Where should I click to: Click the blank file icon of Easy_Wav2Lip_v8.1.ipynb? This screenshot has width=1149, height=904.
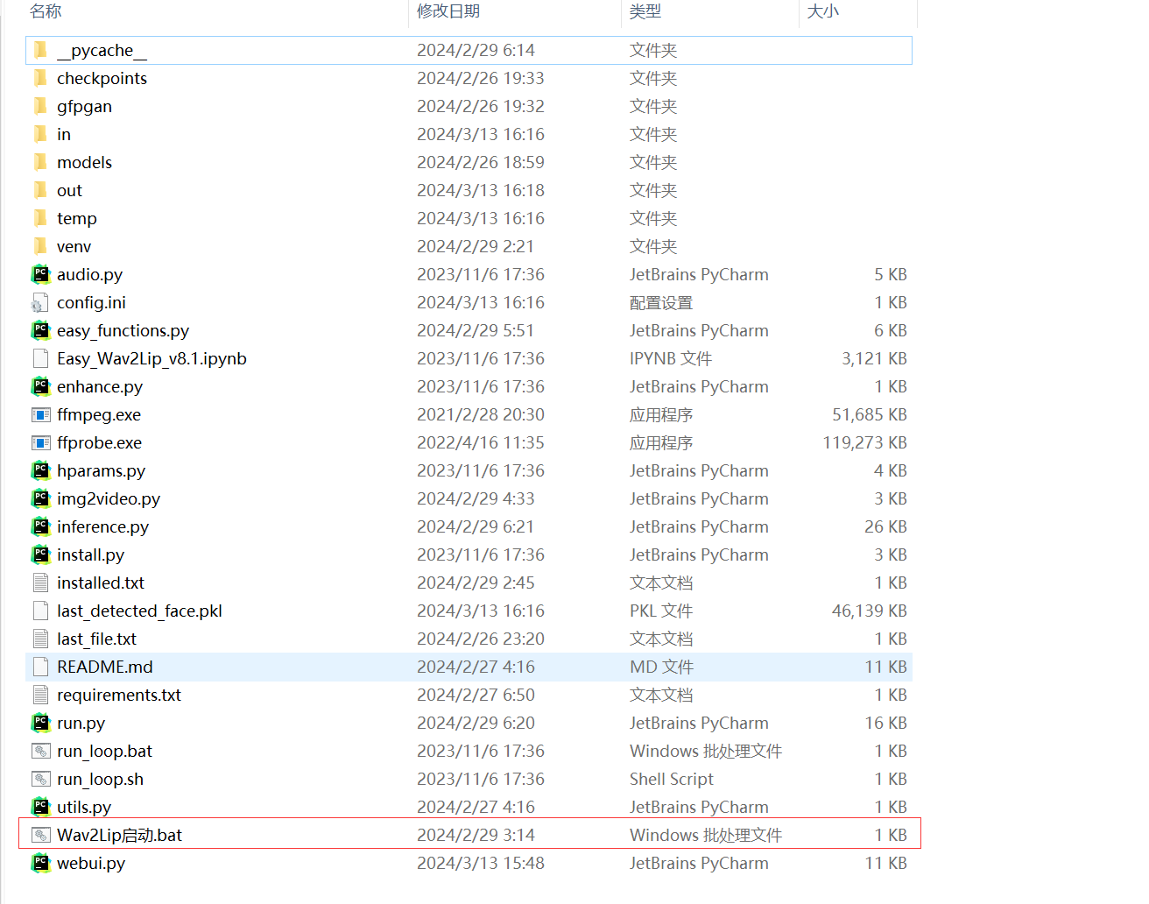point(40,358)
